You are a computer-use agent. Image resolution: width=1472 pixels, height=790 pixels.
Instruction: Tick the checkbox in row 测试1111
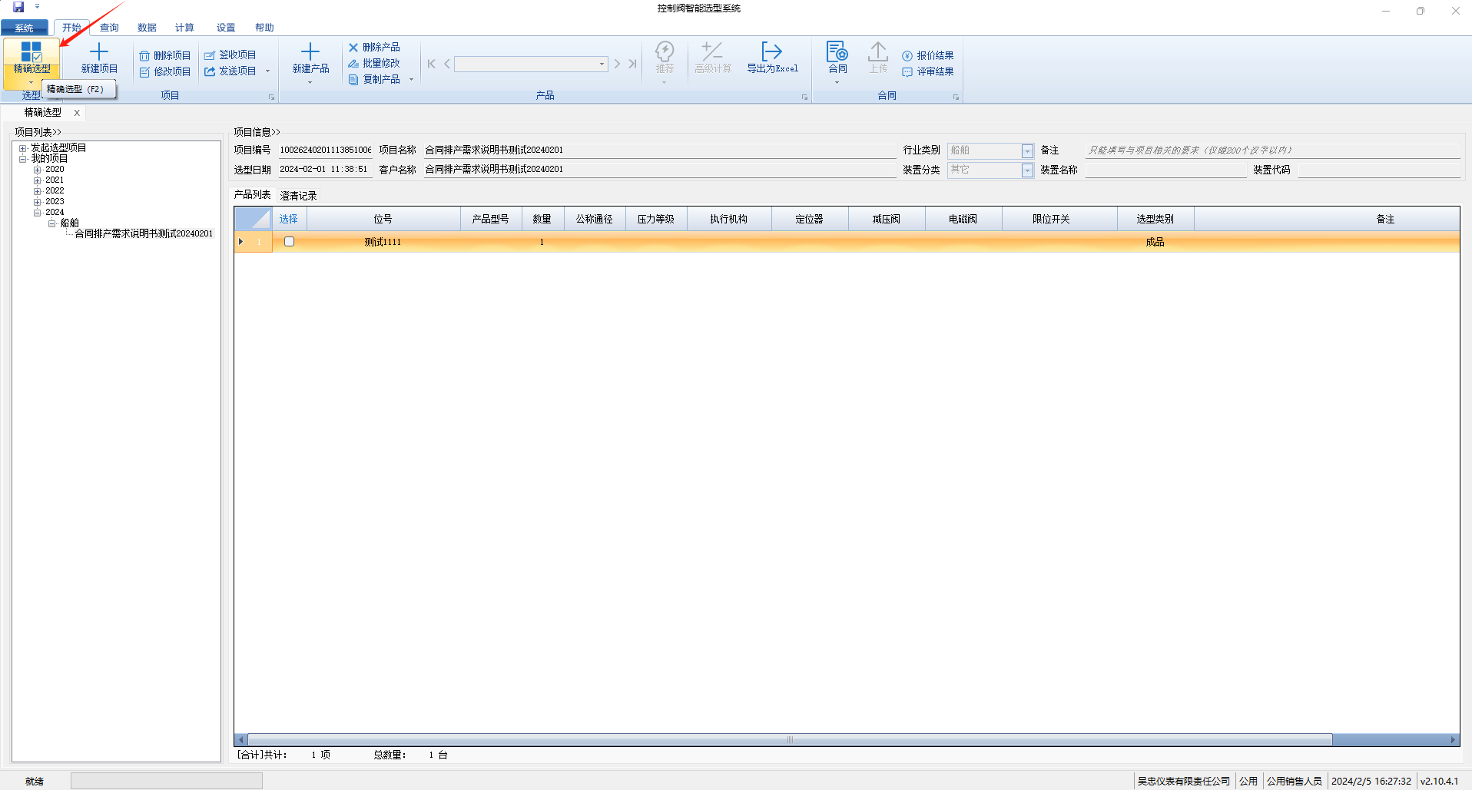tap(290, 242)
